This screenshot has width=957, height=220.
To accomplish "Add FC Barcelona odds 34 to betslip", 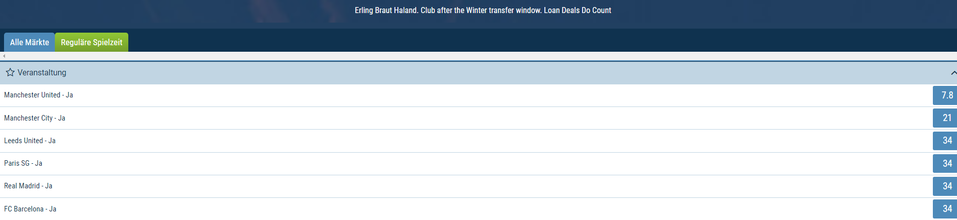I will [945, 209].
